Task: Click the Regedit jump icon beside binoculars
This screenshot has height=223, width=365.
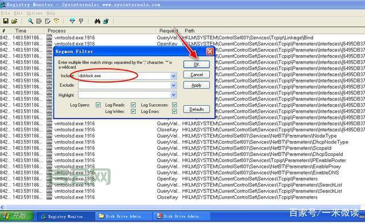Action: [106, 21]
